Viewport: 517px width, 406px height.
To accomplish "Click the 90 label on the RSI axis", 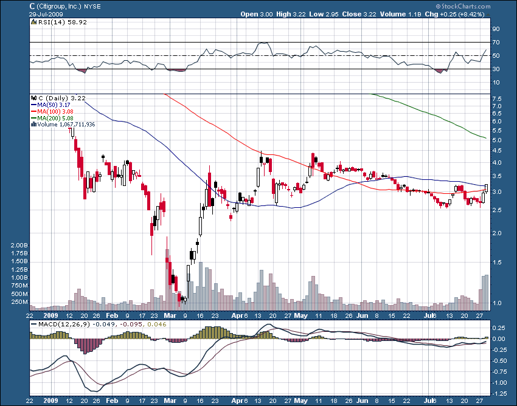I will tap(496, 29).
